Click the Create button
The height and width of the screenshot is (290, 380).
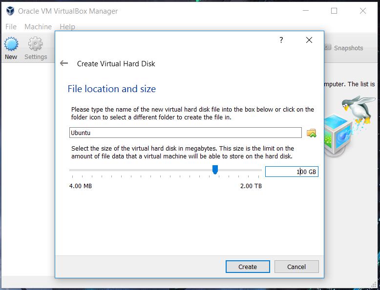pyautogui.click(x=248, y=267)
